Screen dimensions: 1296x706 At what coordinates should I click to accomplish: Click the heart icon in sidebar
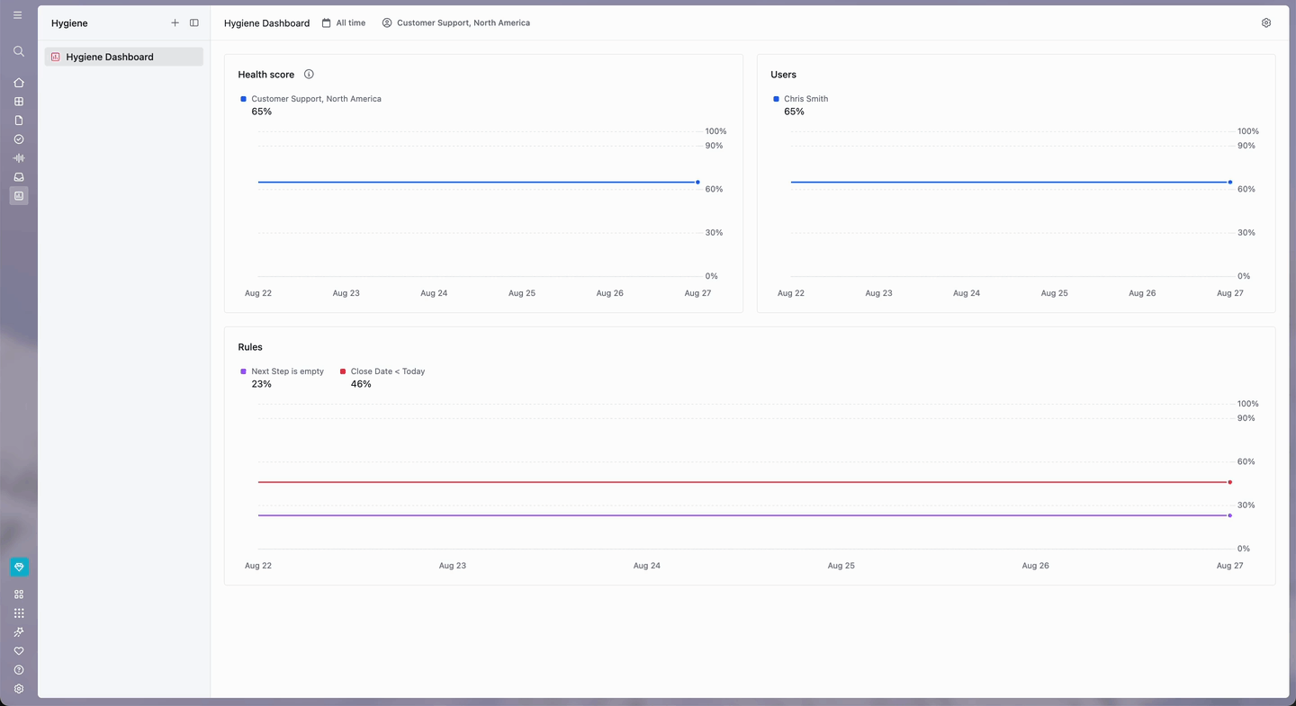click(19, 651)
